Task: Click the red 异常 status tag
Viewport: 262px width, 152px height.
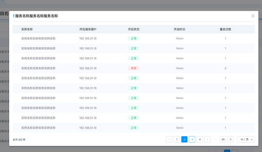Action: coord(134,68)
